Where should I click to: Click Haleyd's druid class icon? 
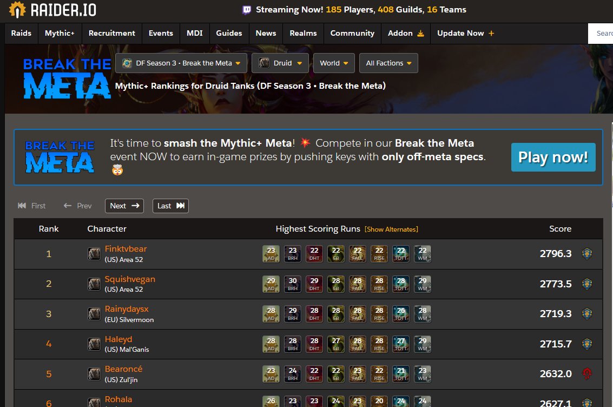[94, 344]
